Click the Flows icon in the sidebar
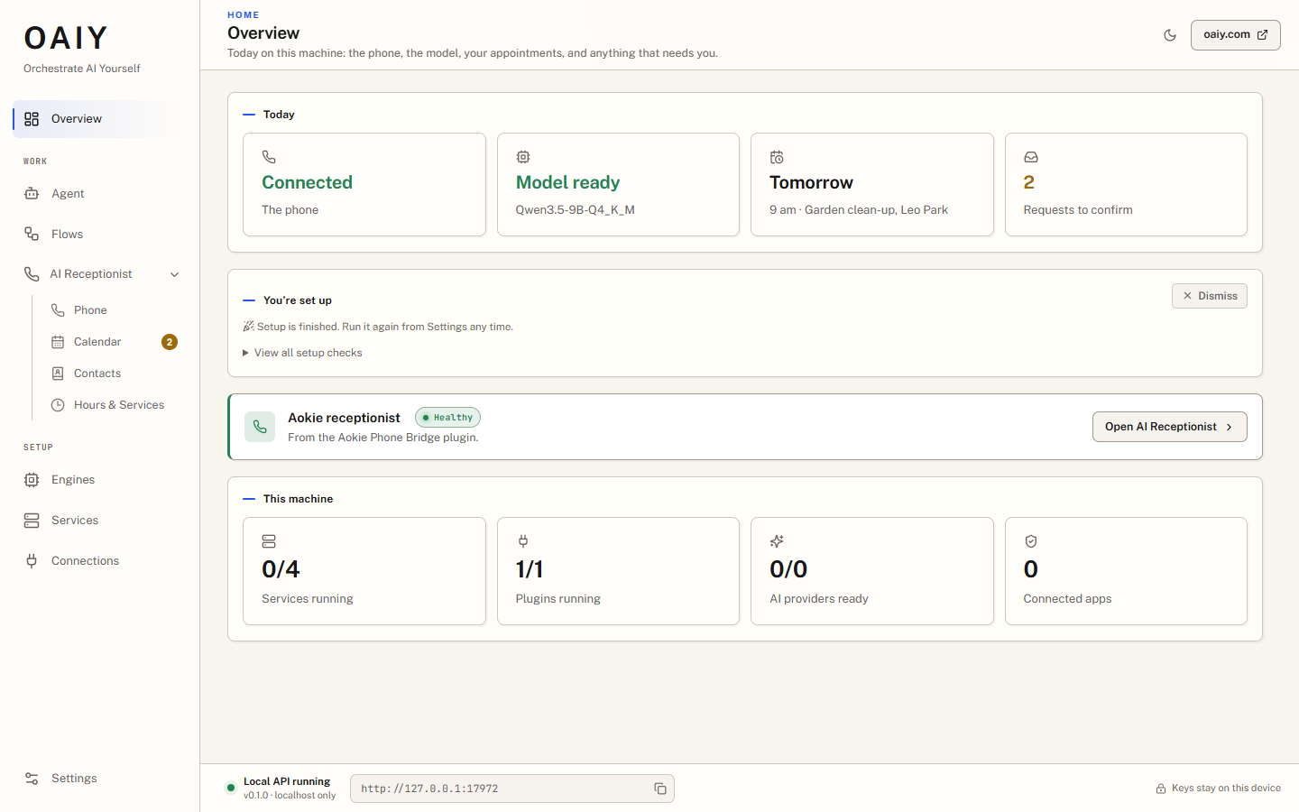Screen dimensions: 1299x812 [32, 235]
